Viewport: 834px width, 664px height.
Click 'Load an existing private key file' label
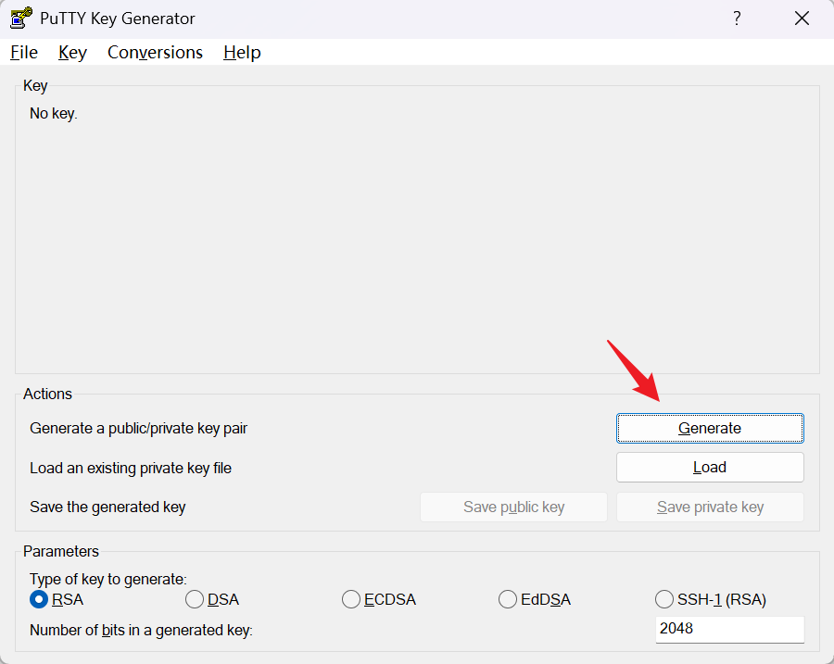[131, 469]
